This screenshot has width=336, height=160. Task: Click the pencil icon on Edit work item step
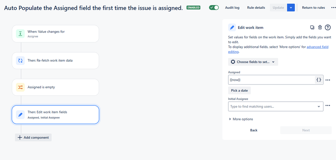click(x=20, y=115)
